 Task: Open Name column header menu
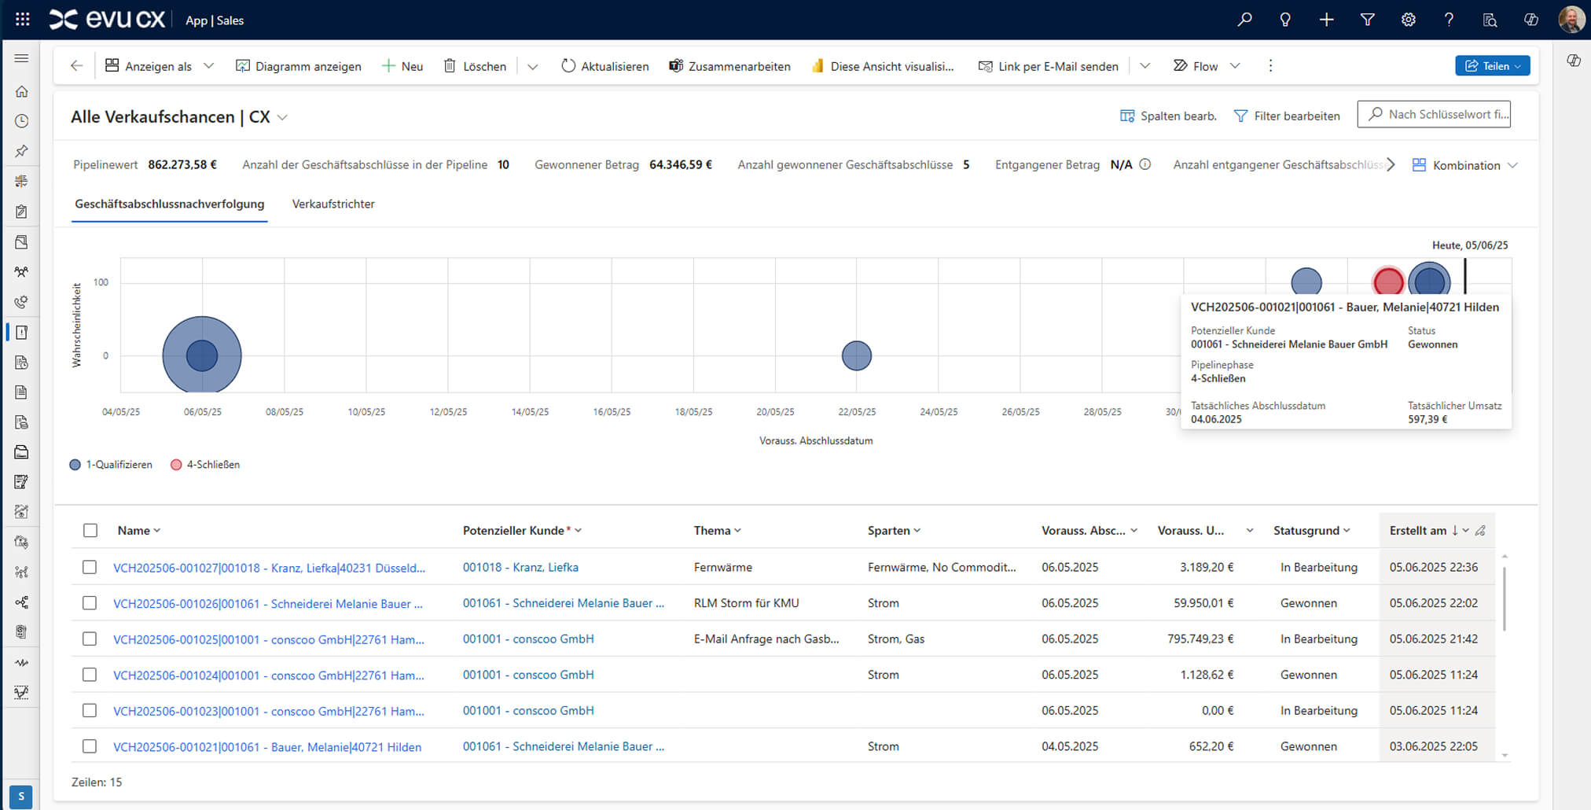(x=139, y=531)
